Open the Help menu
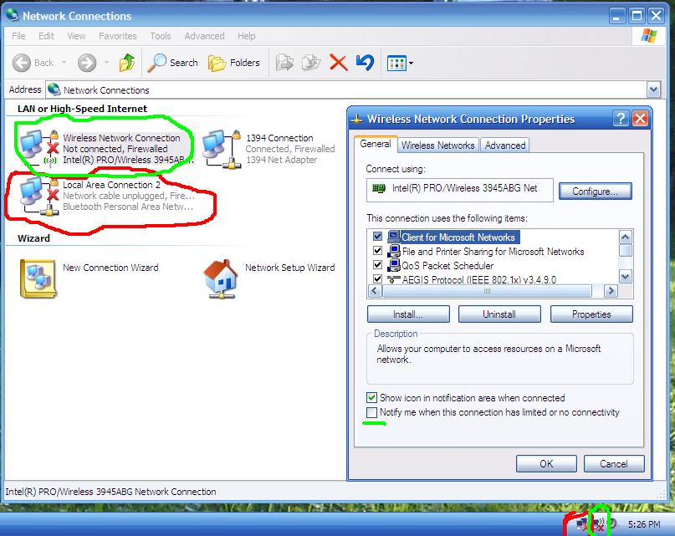The width and height of the screenshot is (675, 536). (x=246, y=36)
